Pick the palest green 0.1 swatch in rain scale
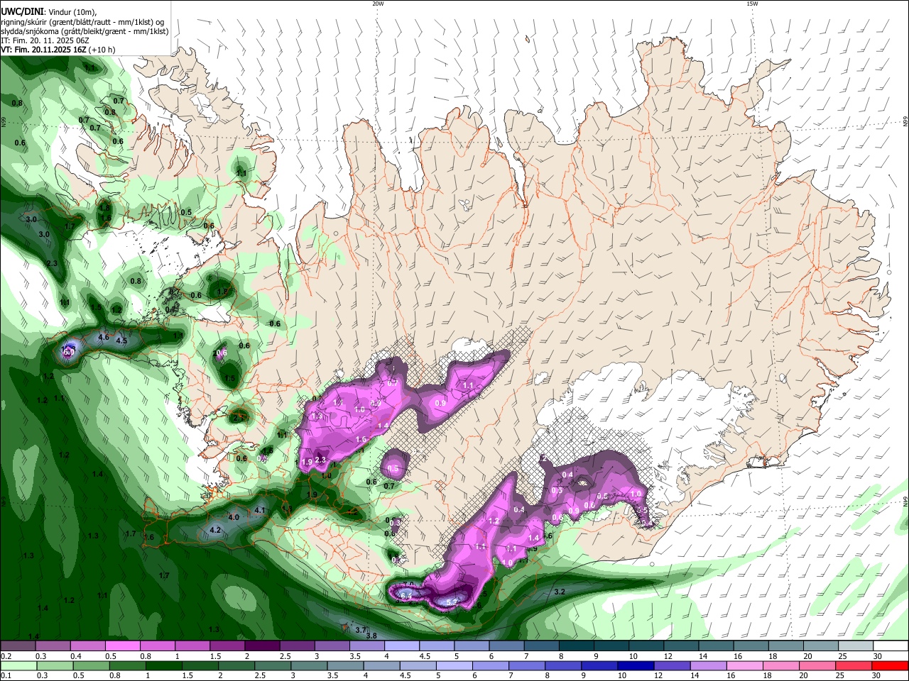The height and width of the screenshot is (681, 909). pyautogui.click(x=18, y=665)
